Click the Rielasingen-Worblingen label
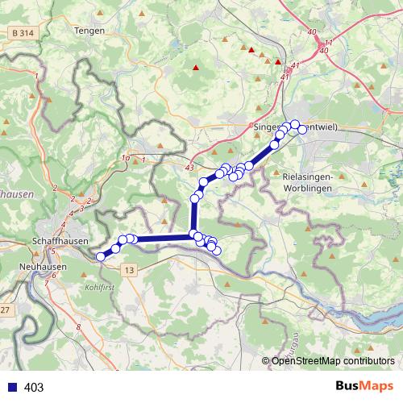This screenshot has height=403, width=403. click(308, 182)
